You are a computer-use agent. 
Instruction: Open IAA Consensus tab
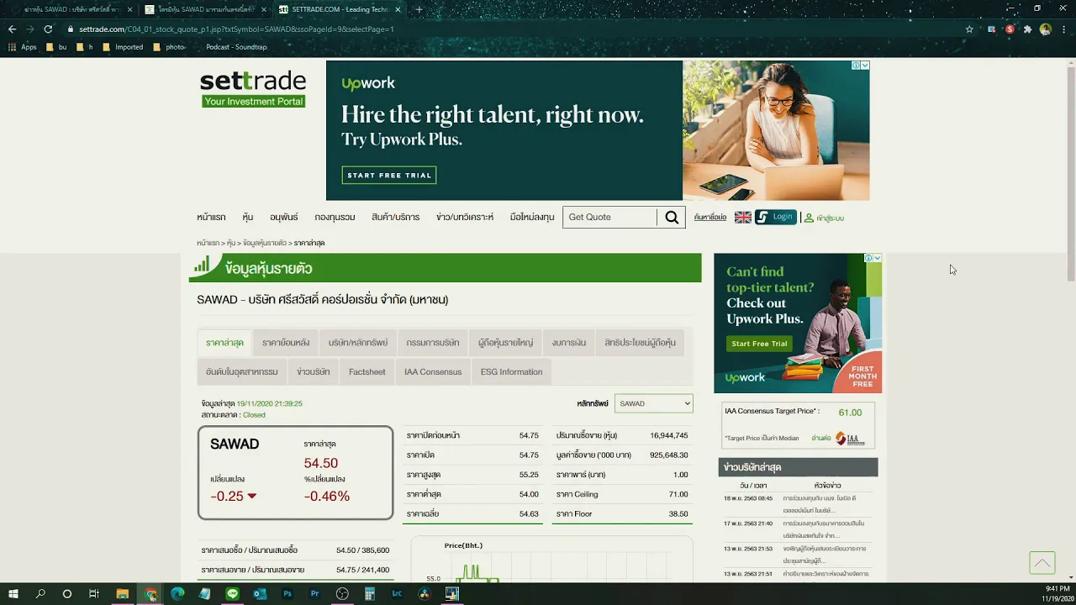coord(433,371)
